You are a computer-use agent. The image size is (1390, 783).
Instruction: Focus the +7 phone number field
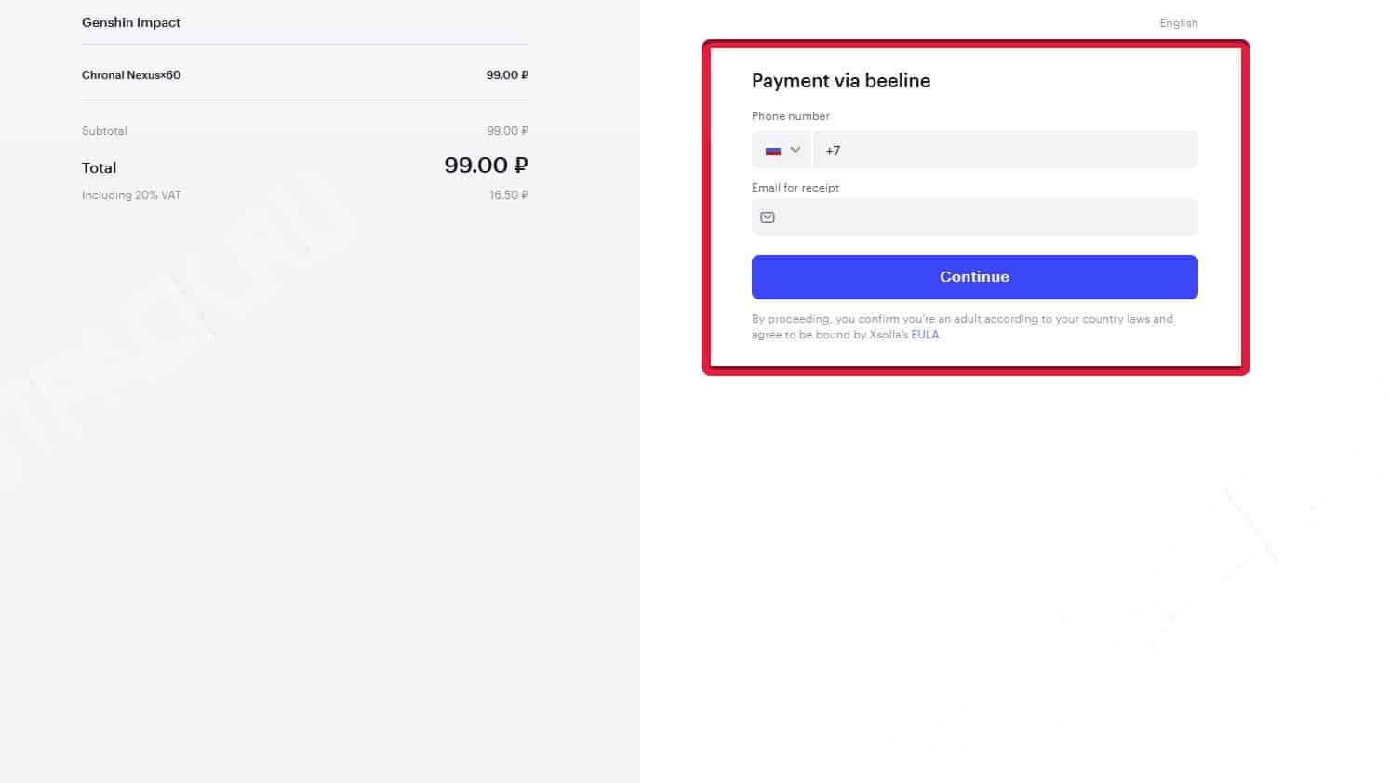coord(1005,151)
